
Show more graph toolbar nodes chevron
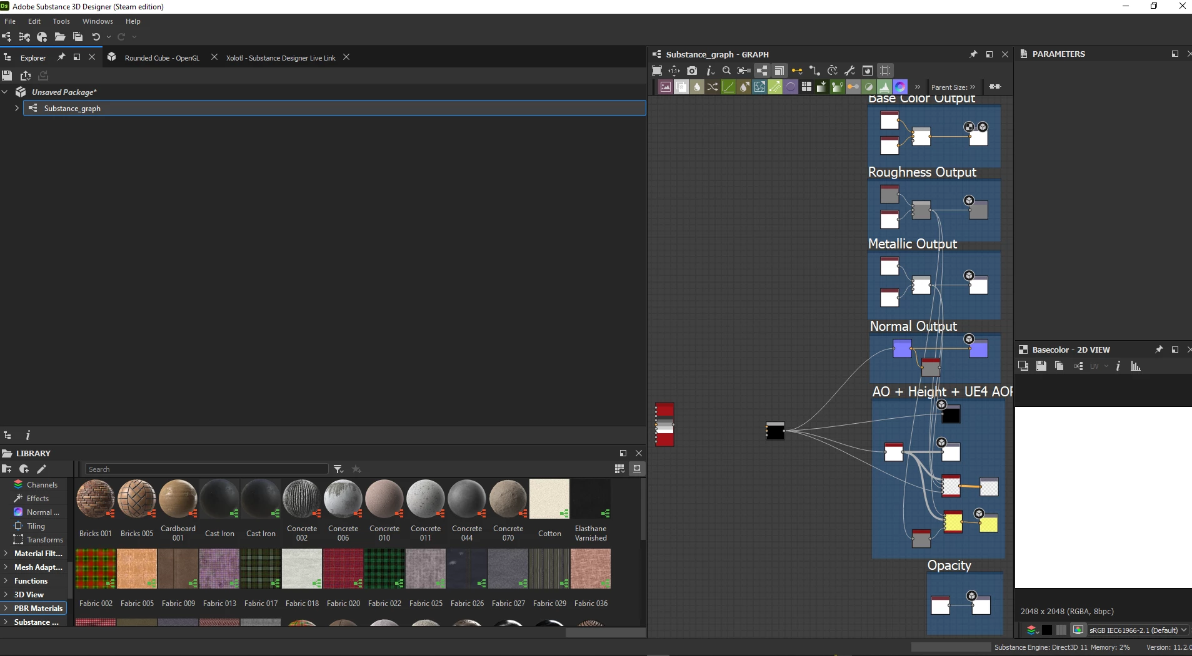tap(918, 87)
